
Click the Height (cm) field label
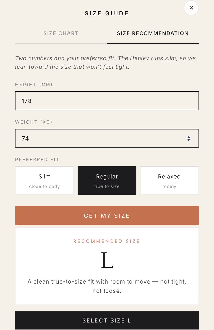pyautogui.click(x=34, y=84)
